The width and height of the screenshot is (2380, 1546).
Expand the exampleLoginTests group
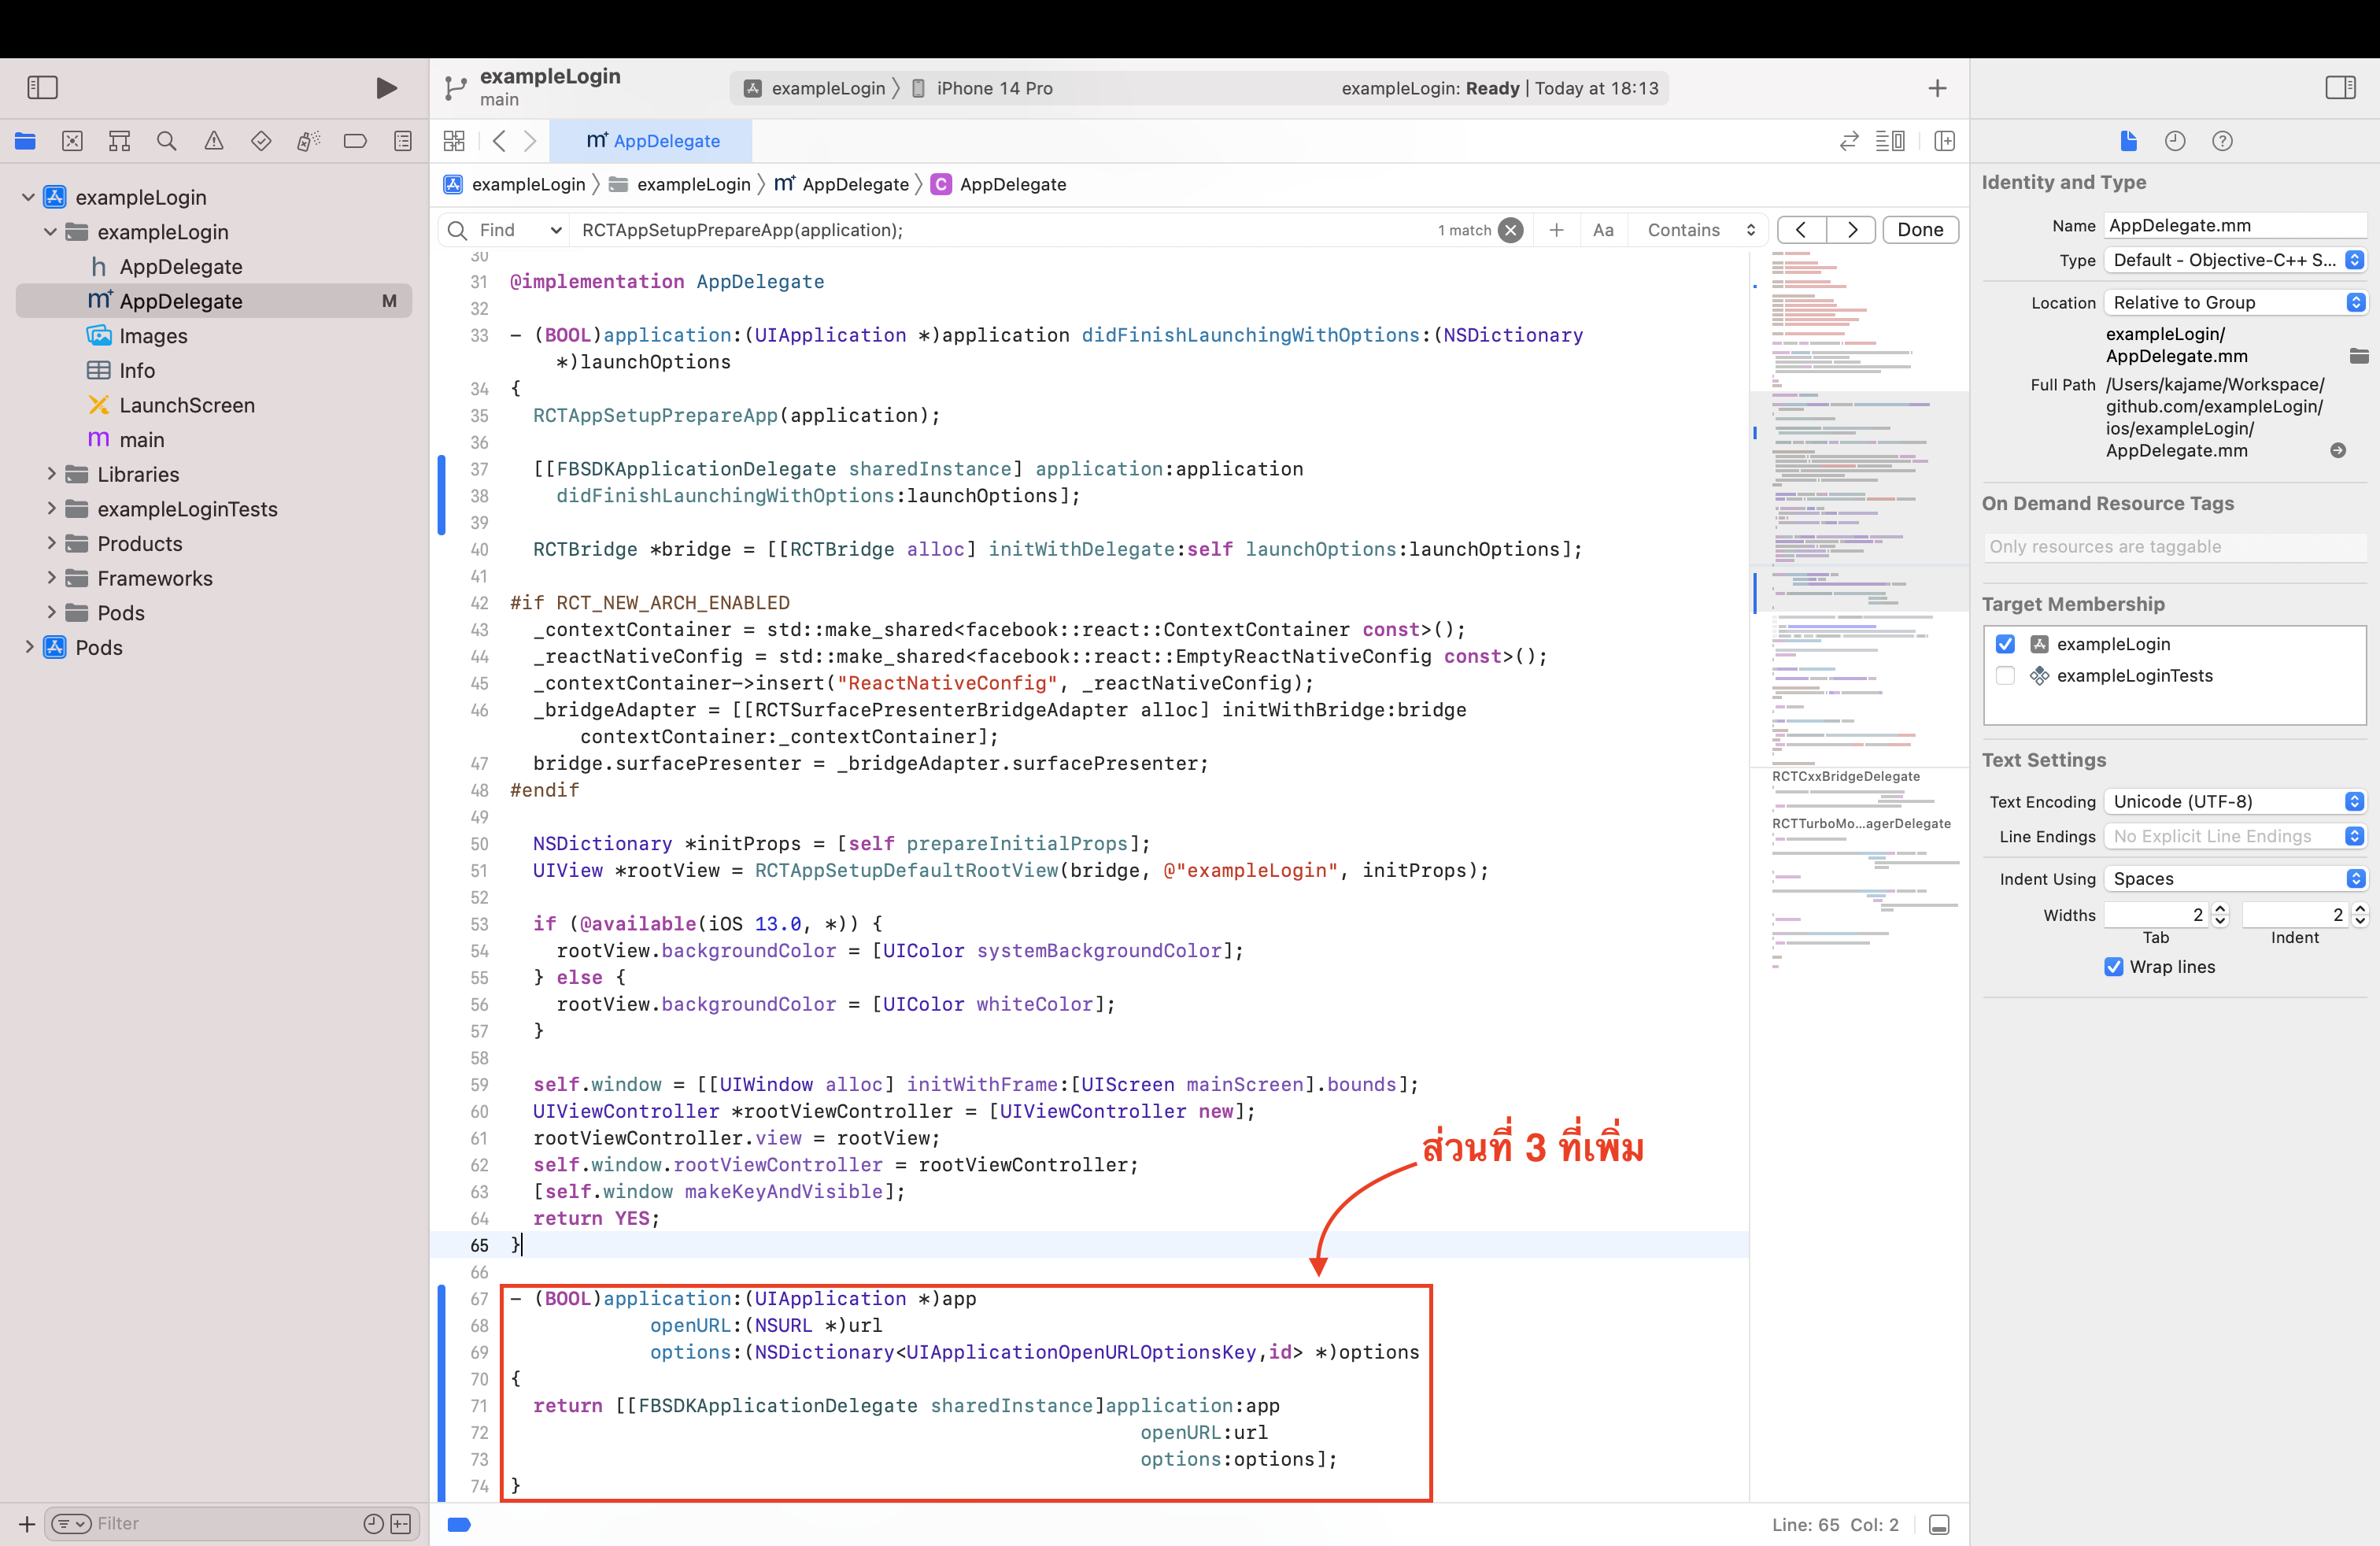click(x=52, y=509)
